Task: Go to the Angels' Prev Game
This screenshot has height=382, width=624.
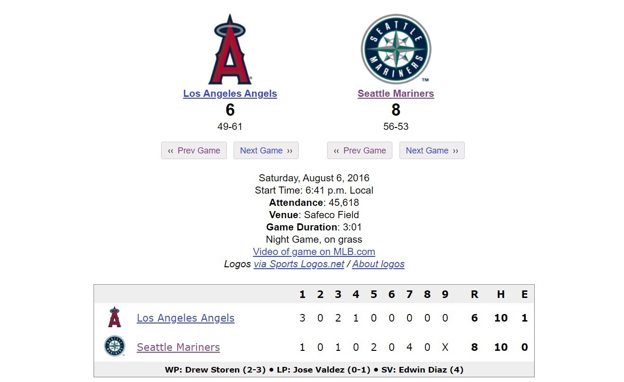Action: (x=194, y=151)
